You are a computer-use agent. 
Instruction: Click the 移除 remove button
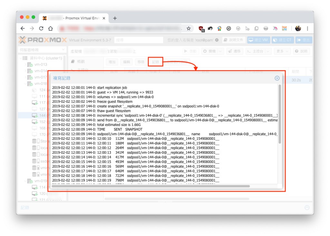pos(141,62)
